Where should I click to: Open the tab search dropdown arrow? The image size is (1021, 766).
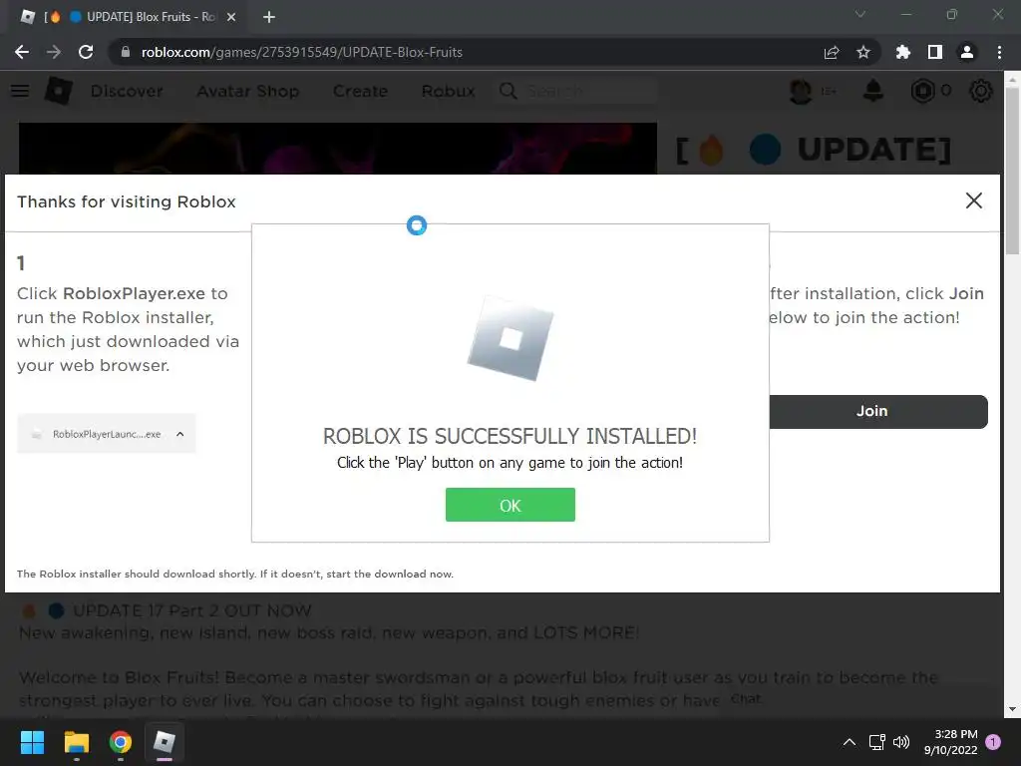(860, 14)
